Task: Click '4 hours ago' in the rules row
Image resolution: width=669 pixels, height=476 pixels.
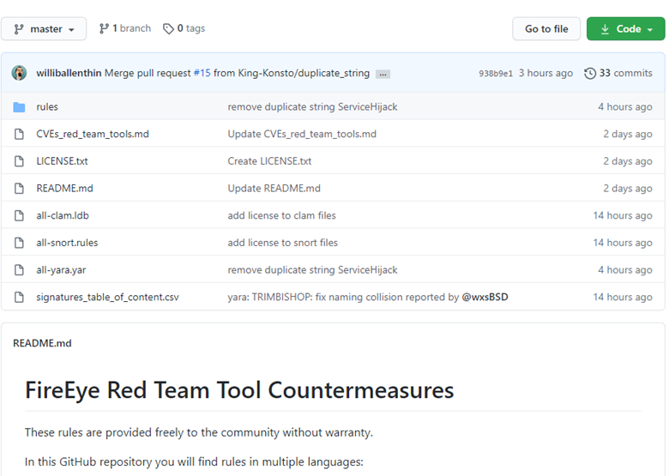Action: 625,106
